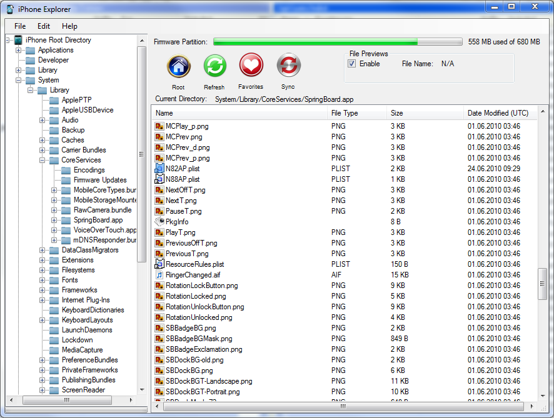The width and height of the screenshot is (554, 418).
Task: Sort by Name column header
Action: (240, 113)
